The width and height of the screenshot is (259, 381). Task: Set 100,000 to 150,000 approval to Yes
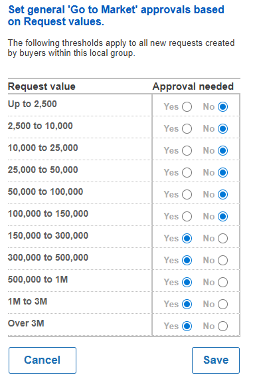(187, 217)
